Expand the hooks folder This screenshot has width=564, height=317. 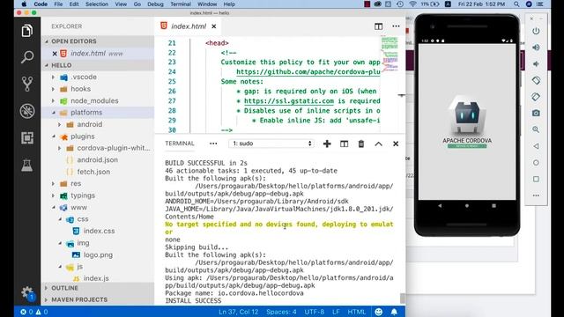[x=53, y=89]
